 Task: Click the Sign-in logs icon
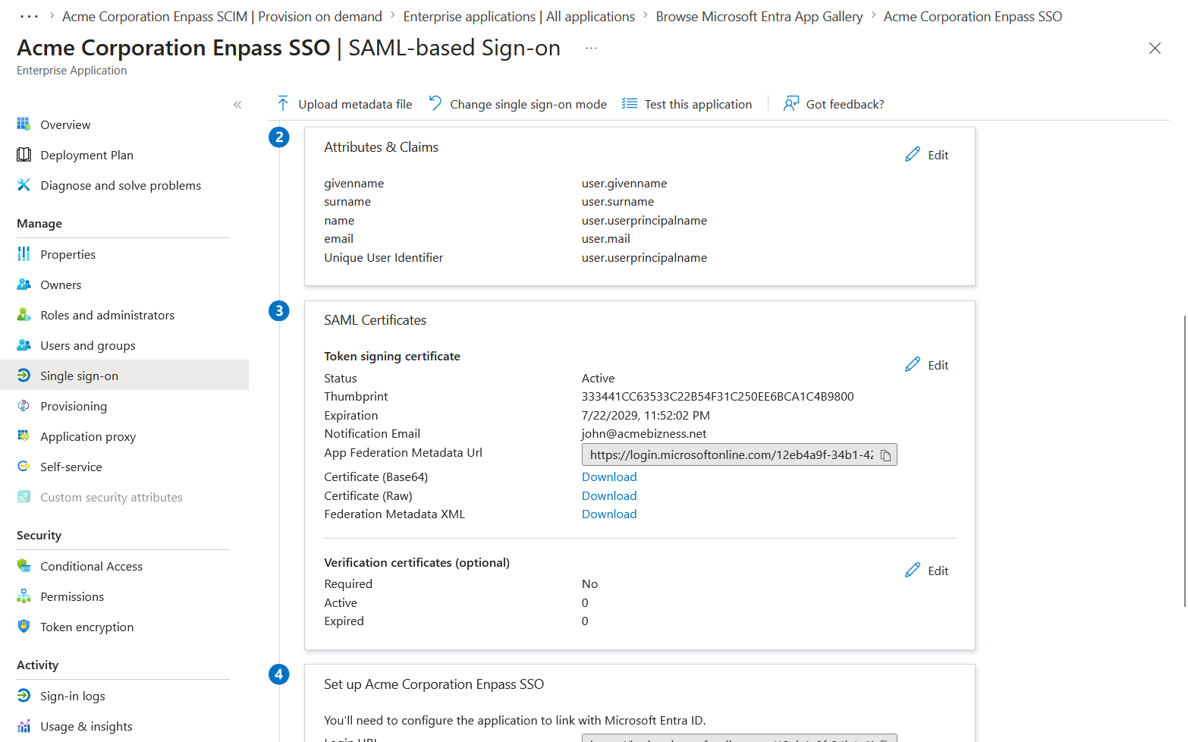coord(24,696)
